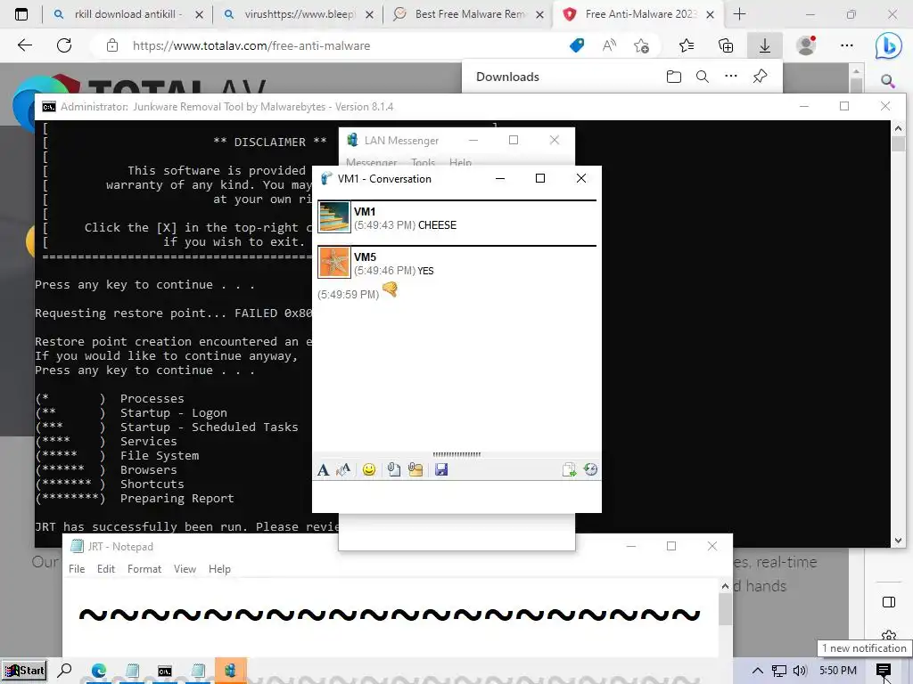913x684 pixels.
Task: Open Help menu in LAN Messenger
Action: tap(461, 162)
